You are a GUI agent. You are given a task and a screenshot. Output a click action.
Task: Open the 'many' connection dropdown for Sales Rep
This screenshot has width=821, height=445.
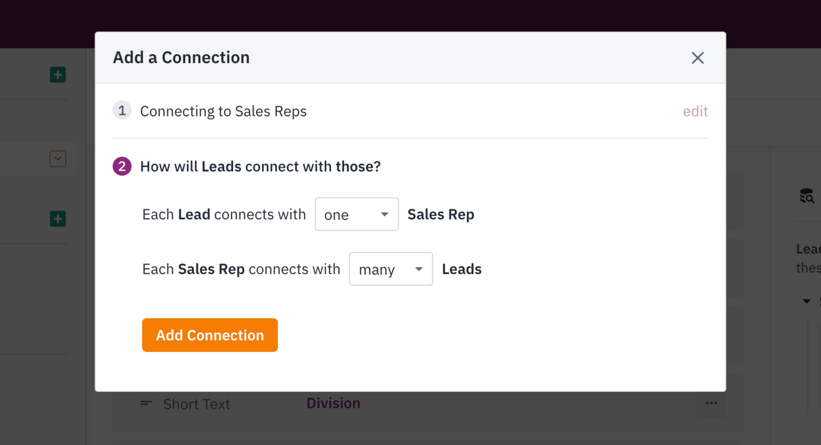[390, 269]
